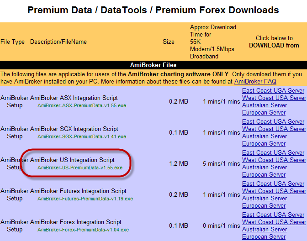This screenshot has height=241, width=307.
Task: Download Futures script from Australian Server
Action: [265, 199]
